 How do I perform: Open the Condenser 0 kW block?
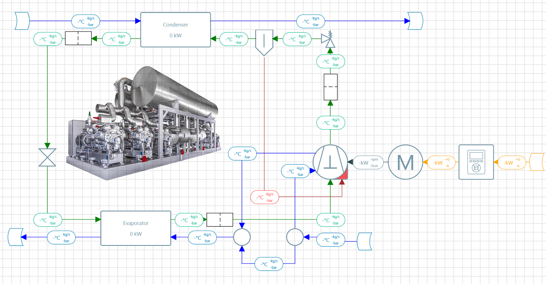pos(175,30)
